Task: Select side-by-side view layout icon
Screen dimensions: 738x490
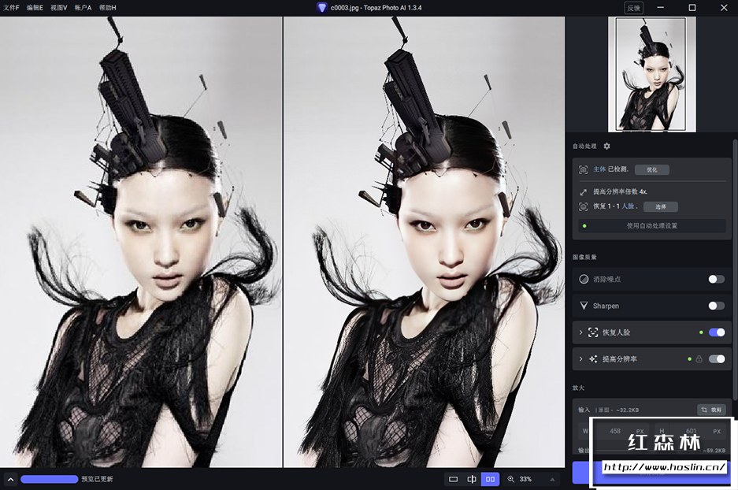Action: [x=490, y=479]
